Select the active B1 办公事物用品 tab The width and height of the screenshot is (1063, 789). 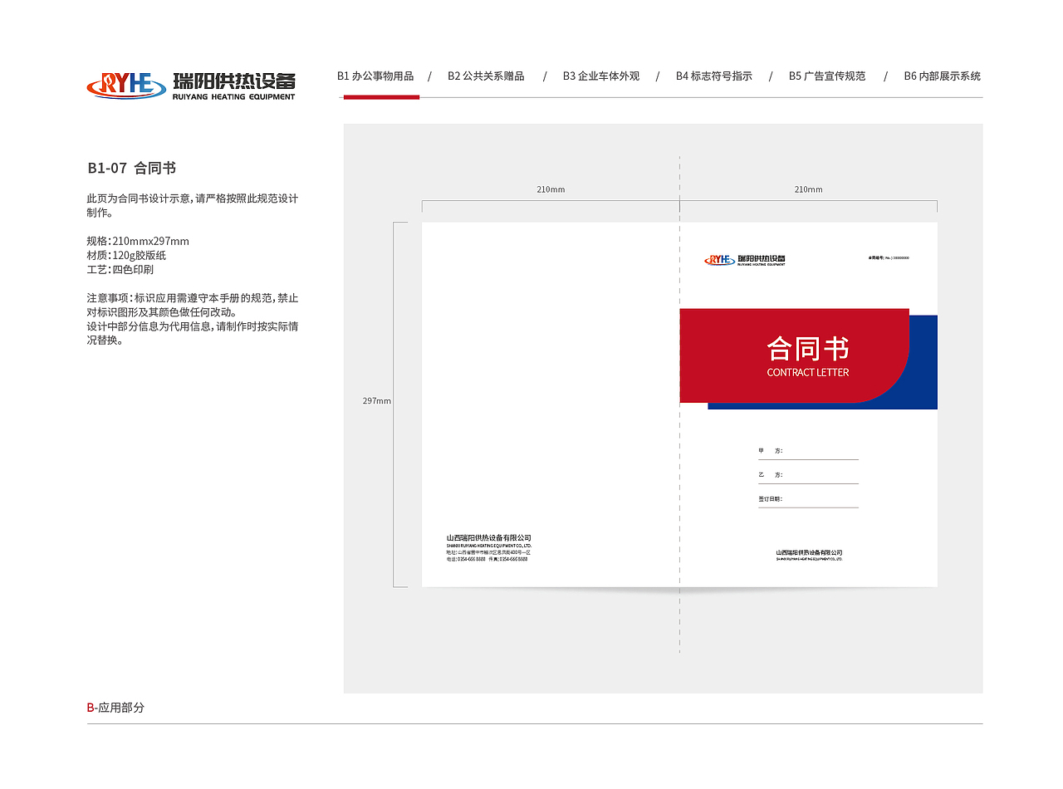377,76
